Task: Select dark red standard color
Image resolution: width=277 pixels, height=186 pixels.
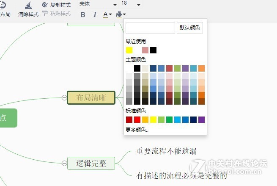Action: 129,119
